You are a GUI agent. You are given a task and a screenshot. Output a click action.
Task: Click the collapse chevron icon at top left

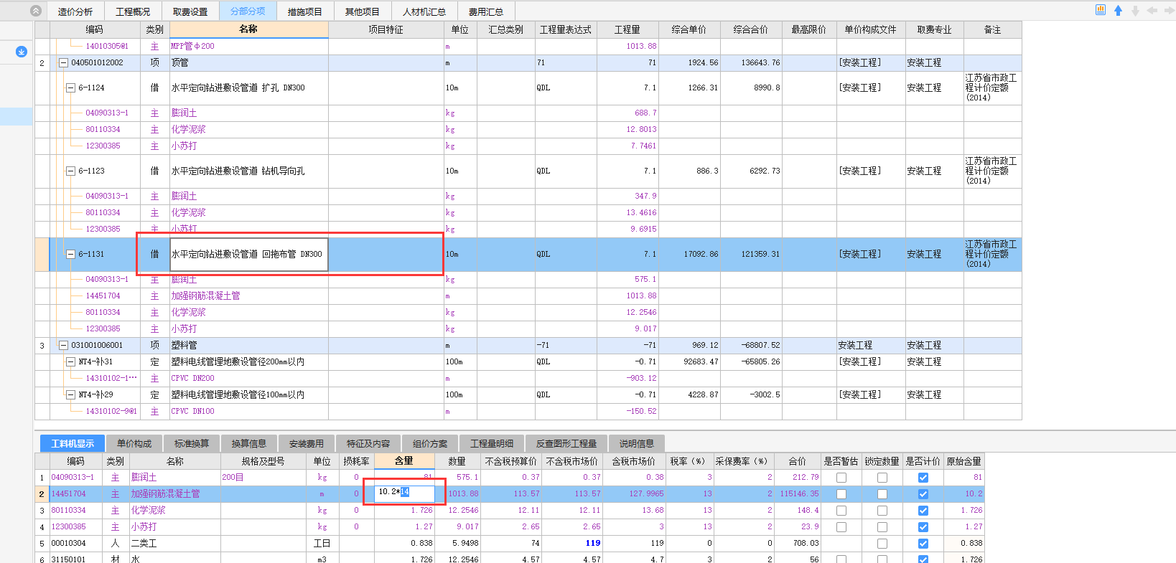click(36, 11)
